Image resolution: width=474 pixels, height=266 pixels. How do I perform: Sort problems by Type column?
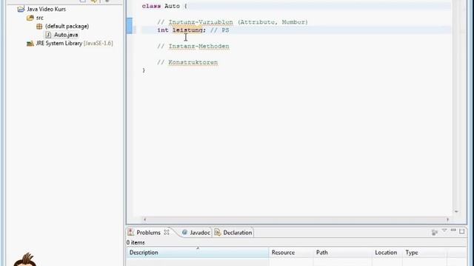(424, 253)
